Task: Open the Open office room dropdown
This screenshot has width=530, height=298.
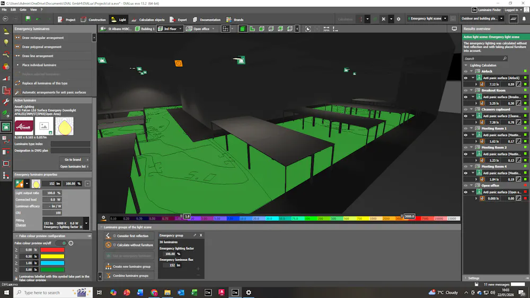Action: (213, 29)
